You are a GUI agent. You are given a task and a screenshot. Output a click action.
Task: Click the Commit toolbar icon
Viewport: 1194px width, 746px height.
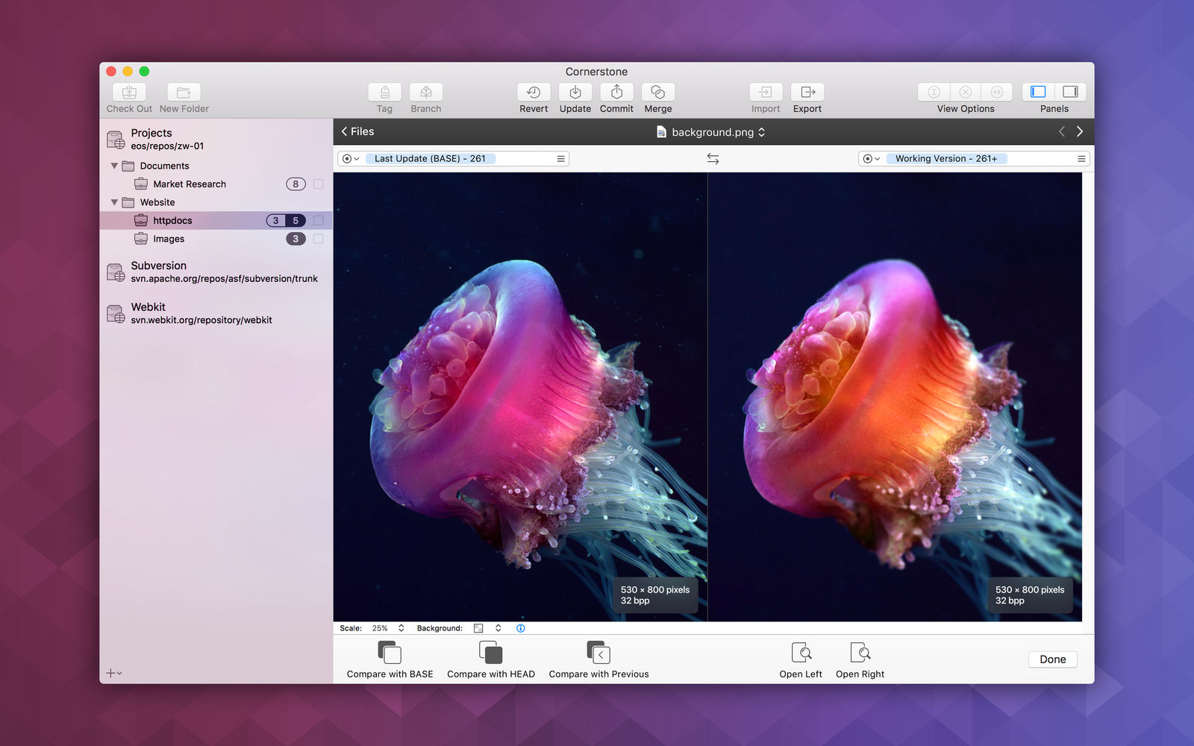pyautogui.click(x=616, y=92)
